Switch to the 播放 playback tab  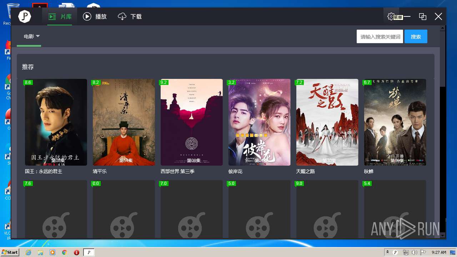95,16
